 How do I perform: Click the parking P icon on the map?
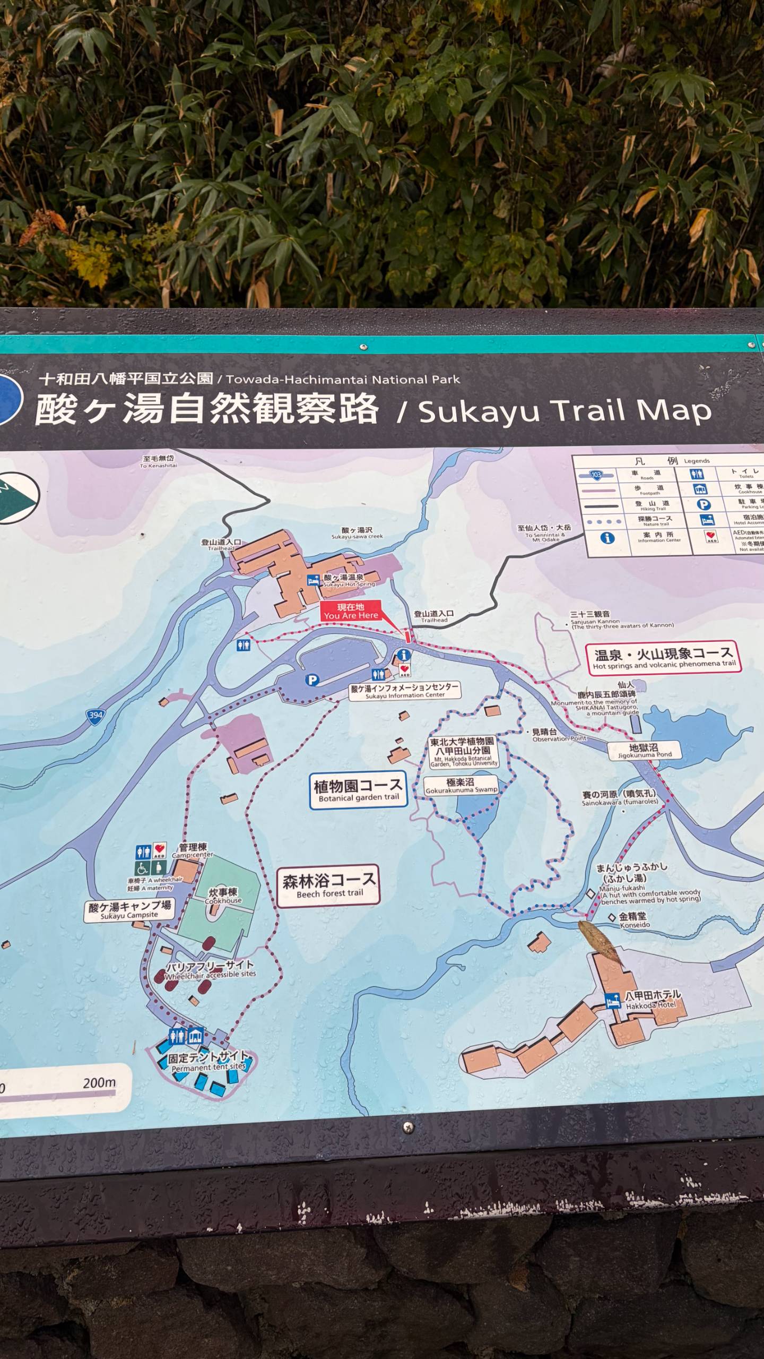pyautogui.click(x=312, y=679)
